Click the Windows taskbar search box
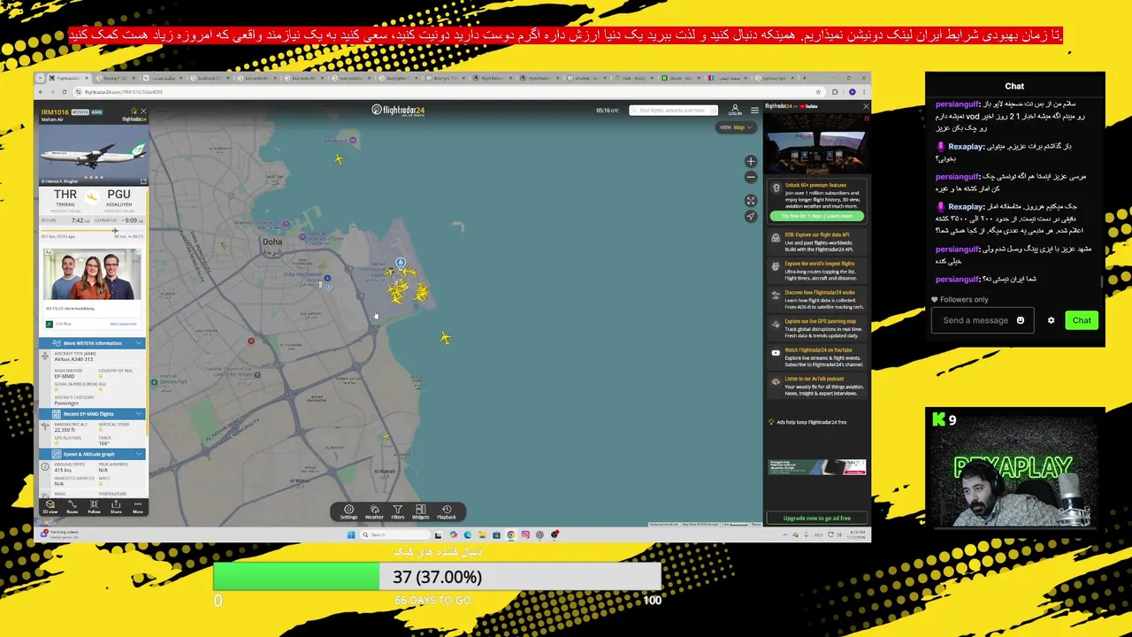 pos(394,534)
